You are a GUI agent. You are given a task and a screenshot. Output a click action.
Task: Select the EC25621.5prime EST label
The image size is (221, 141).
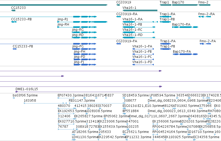tap(136, 132)
